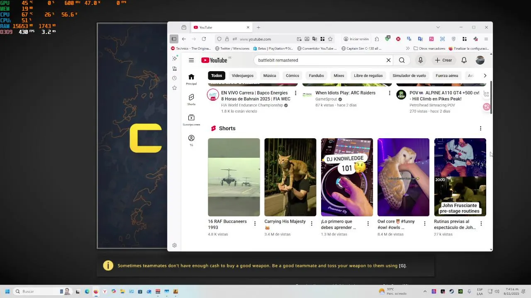Go to Principal home in sidebar
Screen dimensions: 531x298
pyautogui.click(x=191, y=79)
